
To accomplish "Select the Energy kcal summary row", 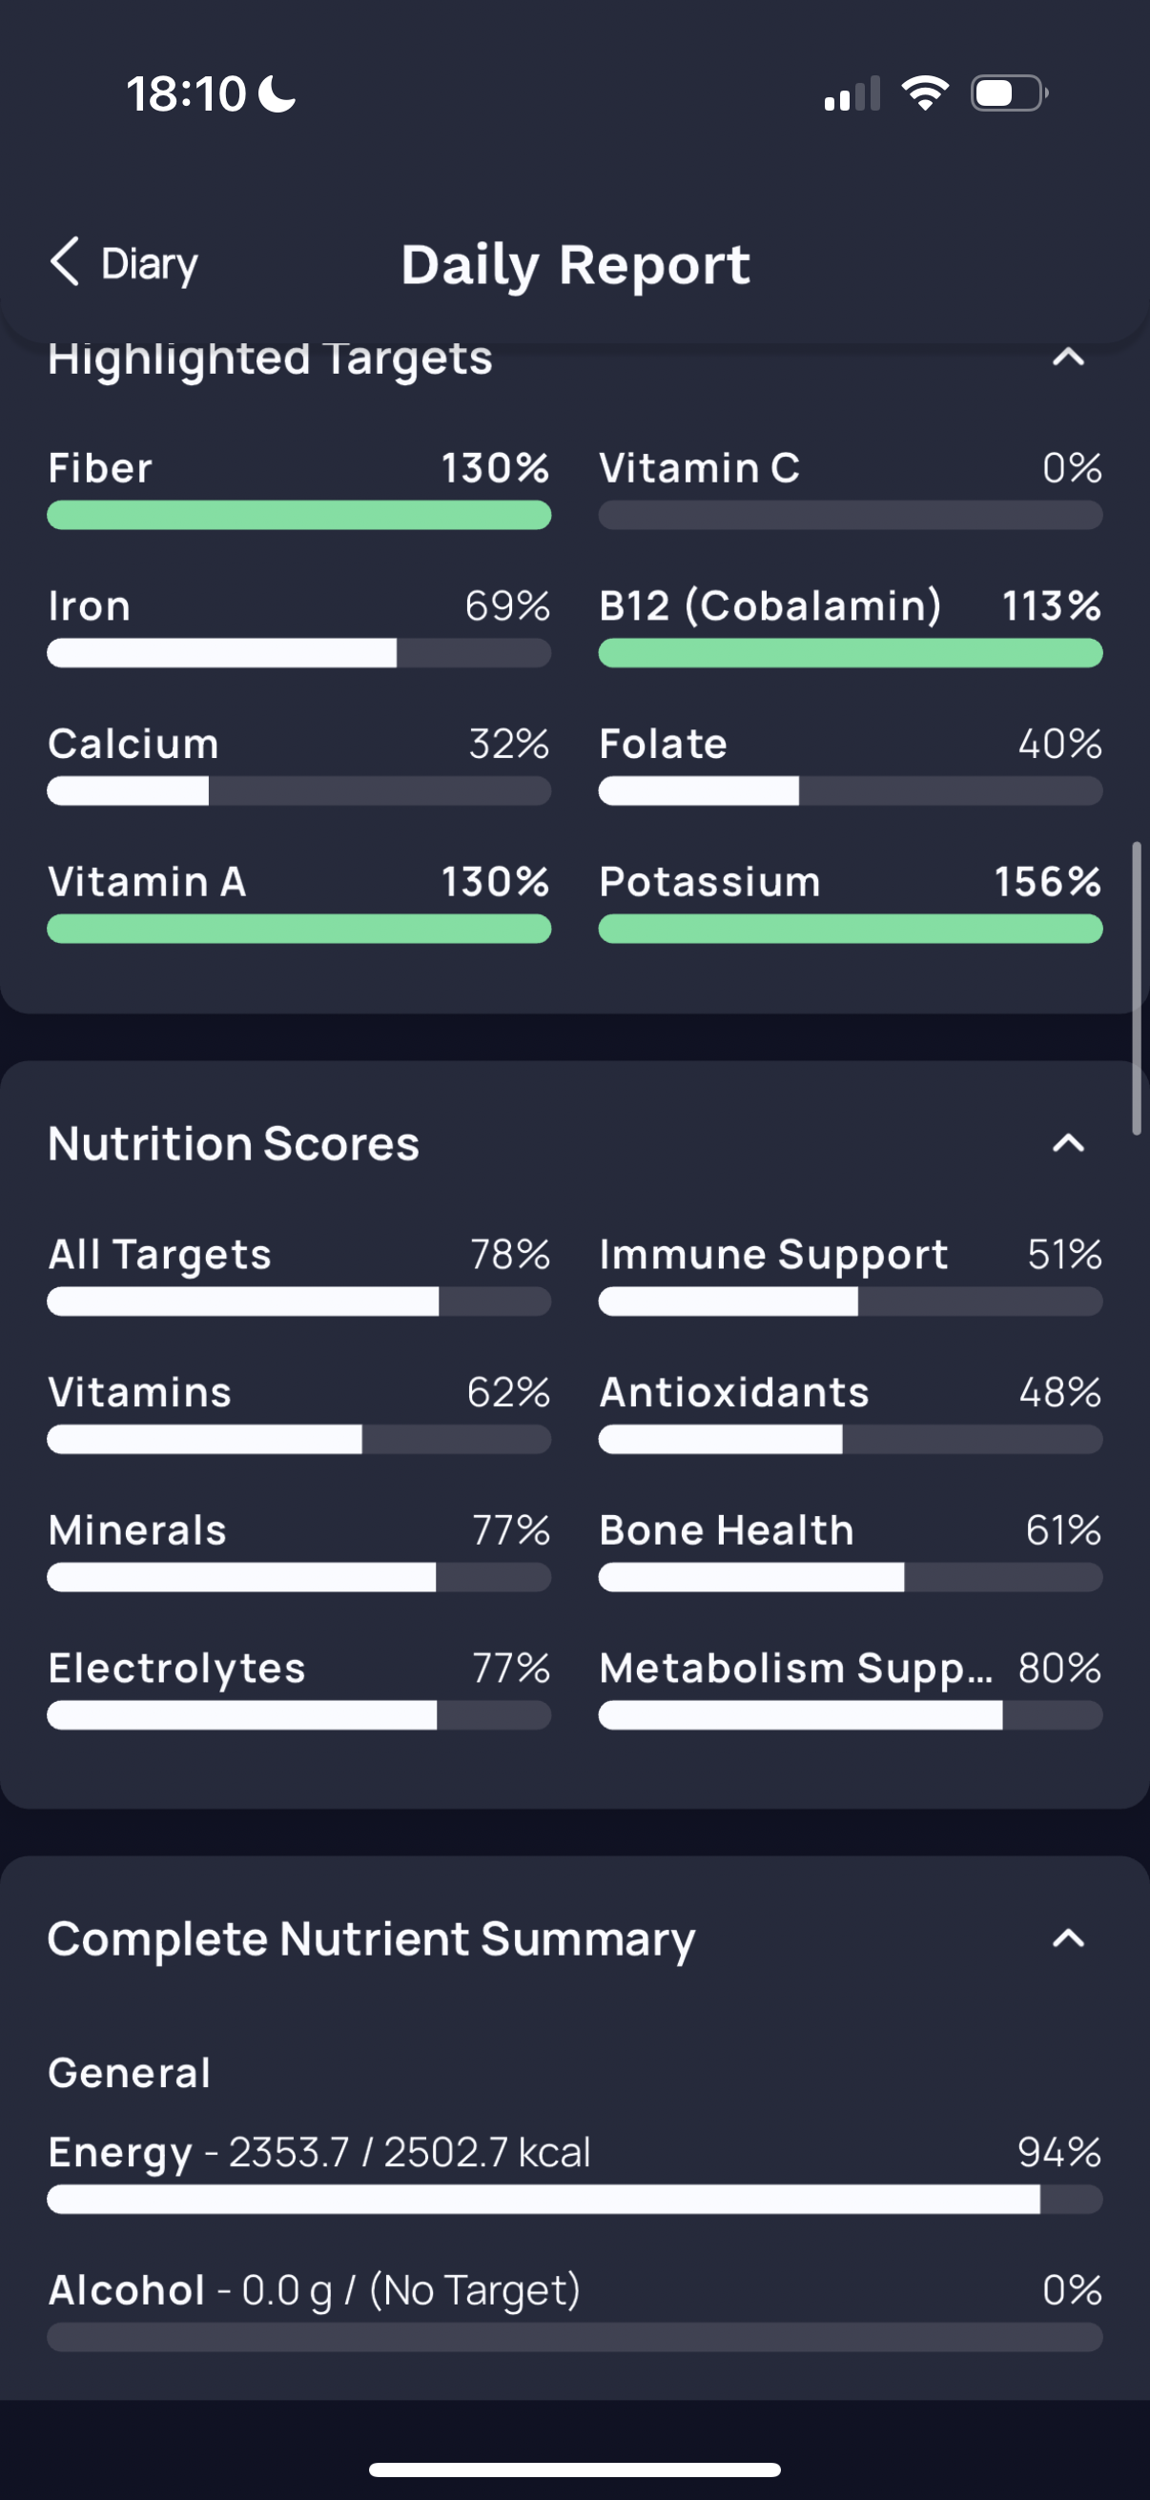I will click(x=574, y=2172).
